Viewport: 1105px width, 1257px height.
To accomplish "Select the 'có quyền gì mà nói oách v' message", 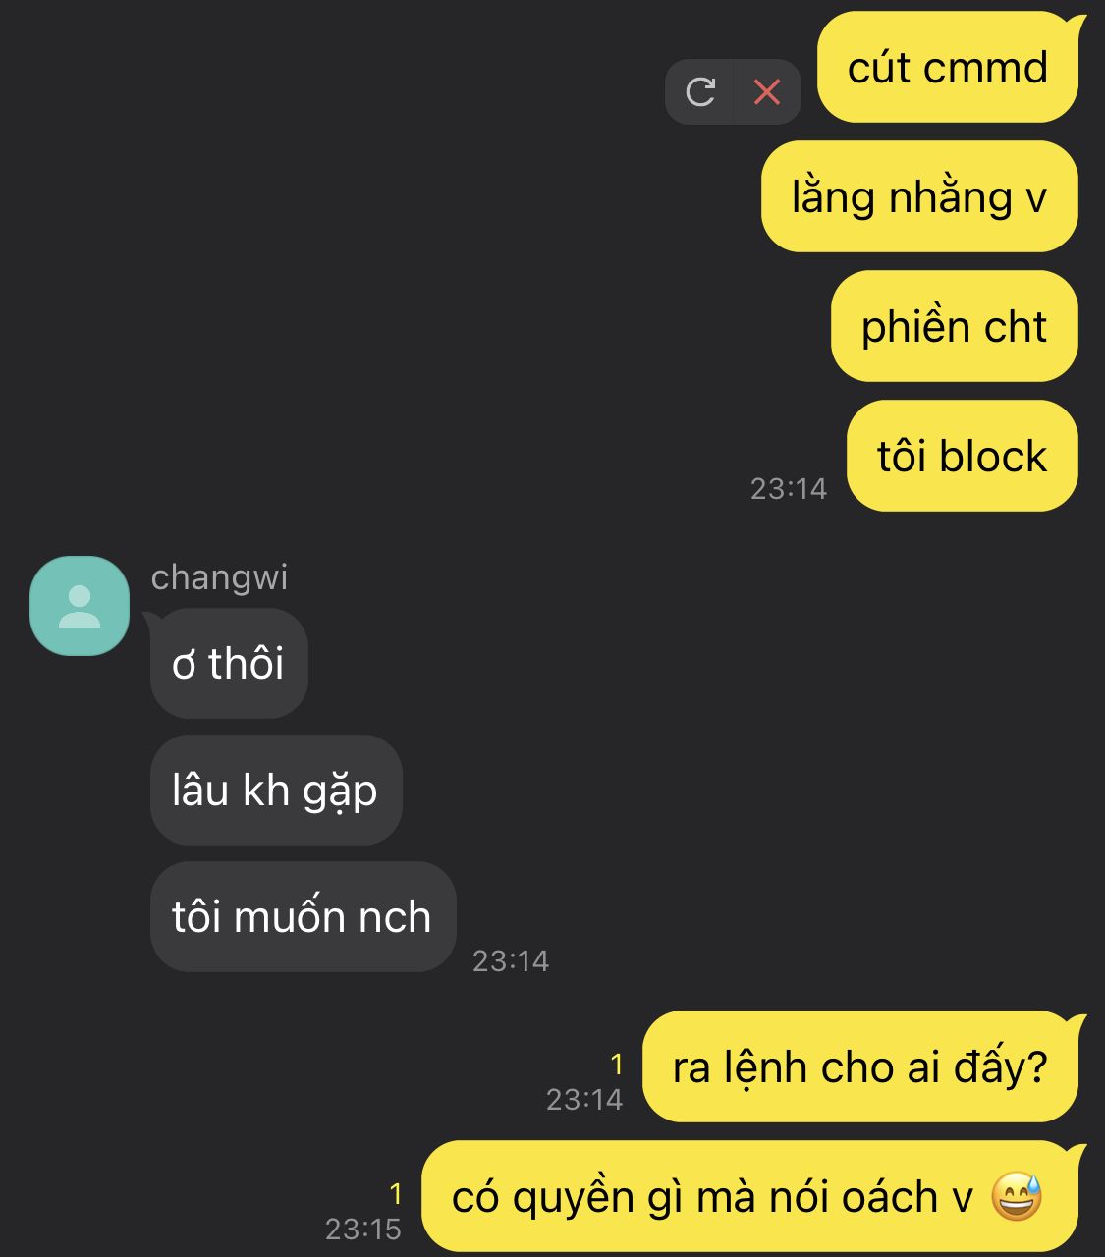I will (x=749, y=1196).
